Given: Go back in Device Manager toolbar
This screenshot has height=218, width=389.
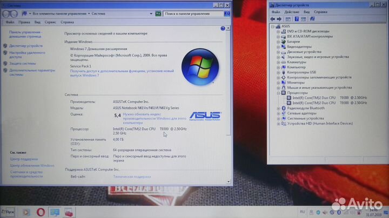Looking at the screenshot, I should tap(273, 19).
